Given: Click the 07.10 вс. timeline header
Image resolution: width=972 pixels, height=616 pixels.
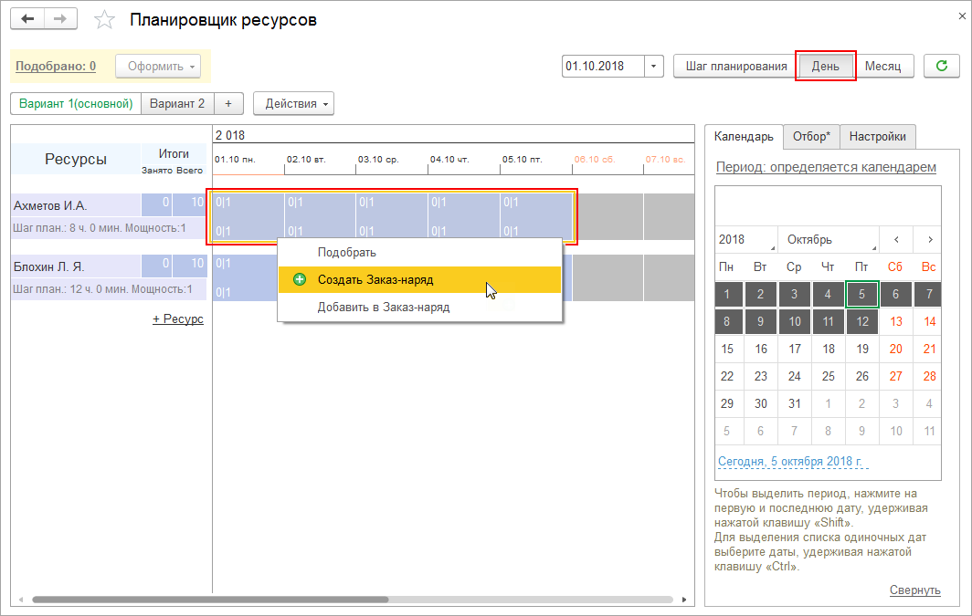Looking at the screenshot, I should click(665, 159).
